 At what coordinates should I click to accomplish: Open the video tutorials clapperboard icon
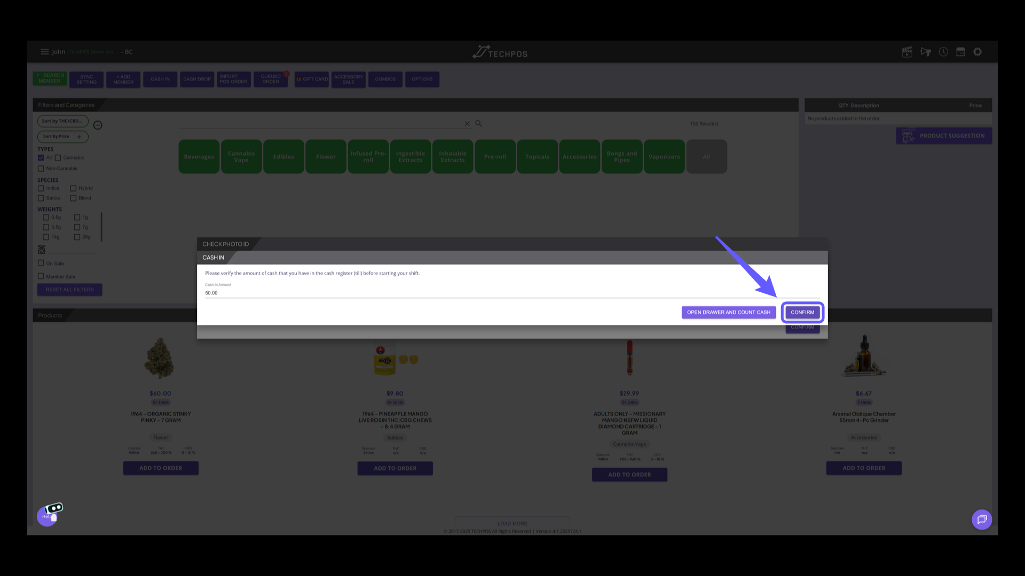click(907, 52)
